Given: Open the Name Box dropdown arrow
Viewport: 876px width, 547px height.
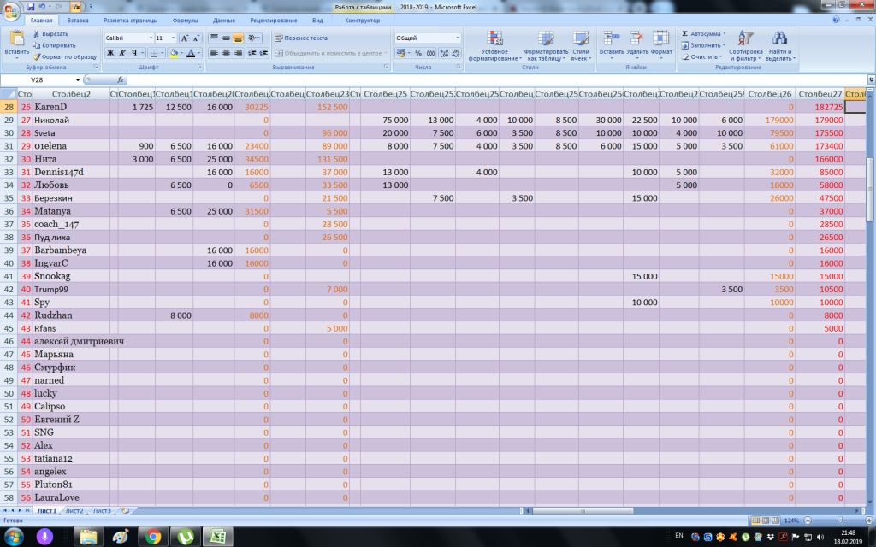Looking at the screenshot, I should [78, 79].
